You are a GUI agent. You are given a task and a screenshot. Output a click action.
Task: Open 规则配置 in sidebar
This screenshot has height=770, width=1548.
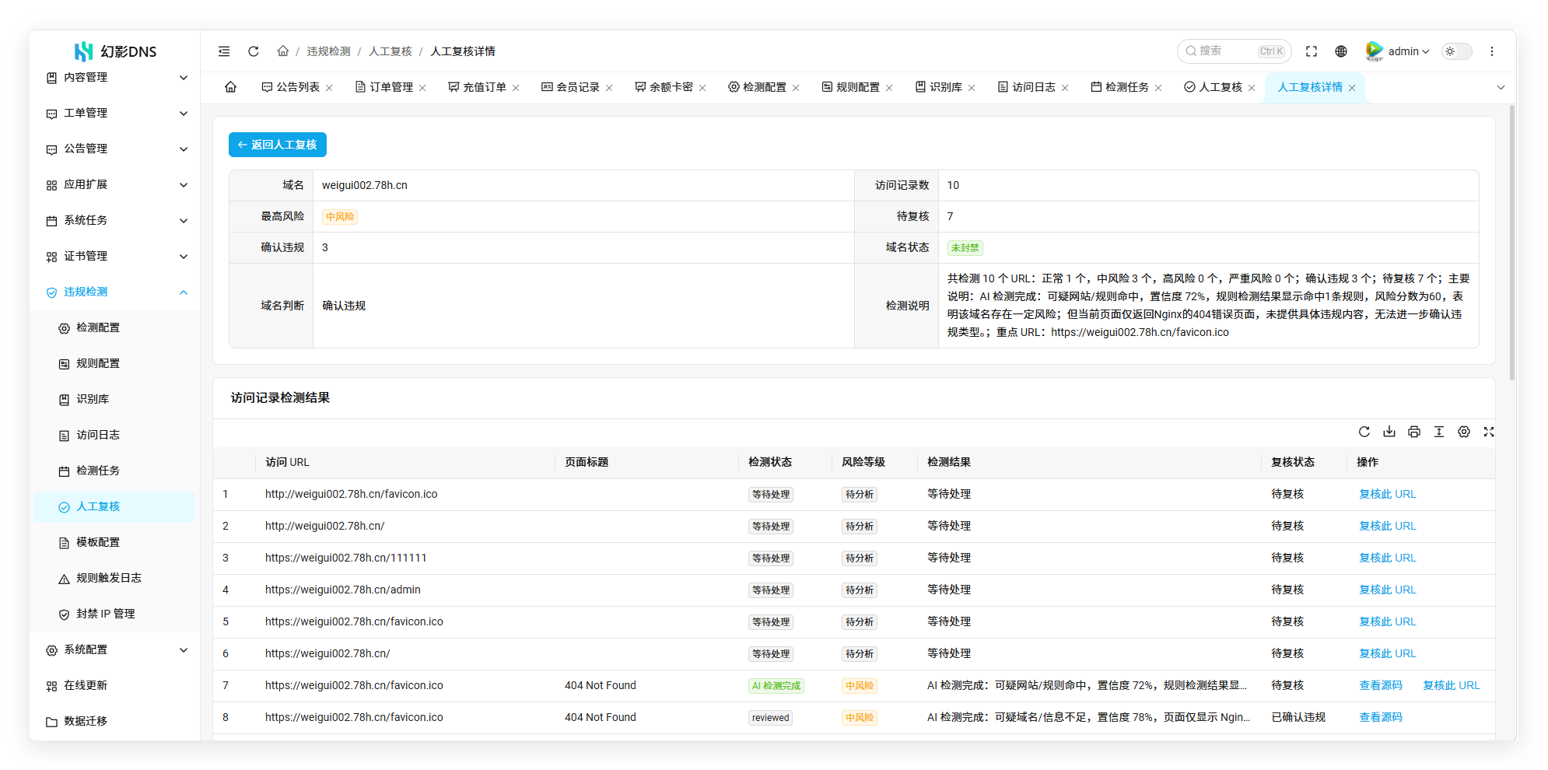(x=115, y=363)
